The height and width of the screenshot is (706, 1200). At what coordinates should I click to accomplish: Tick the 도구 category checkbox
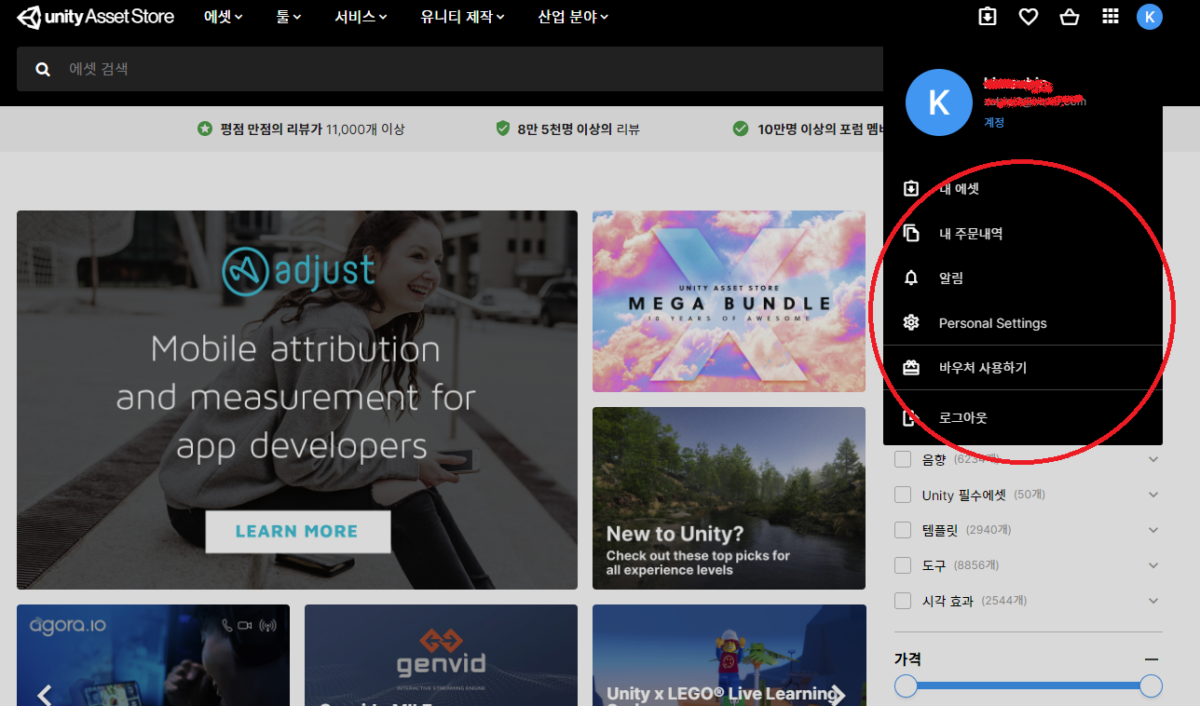click(903, 565)
